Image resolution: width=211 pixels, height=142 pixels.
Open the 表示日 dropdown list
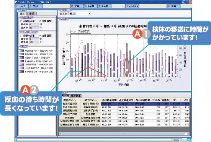coord(79,13)
